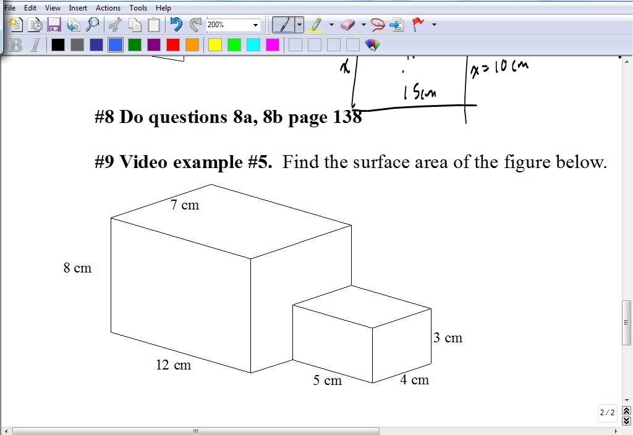Screen dimensions: 633x435
Task: Select the Pen drawing tool
Action: [283, 25]
